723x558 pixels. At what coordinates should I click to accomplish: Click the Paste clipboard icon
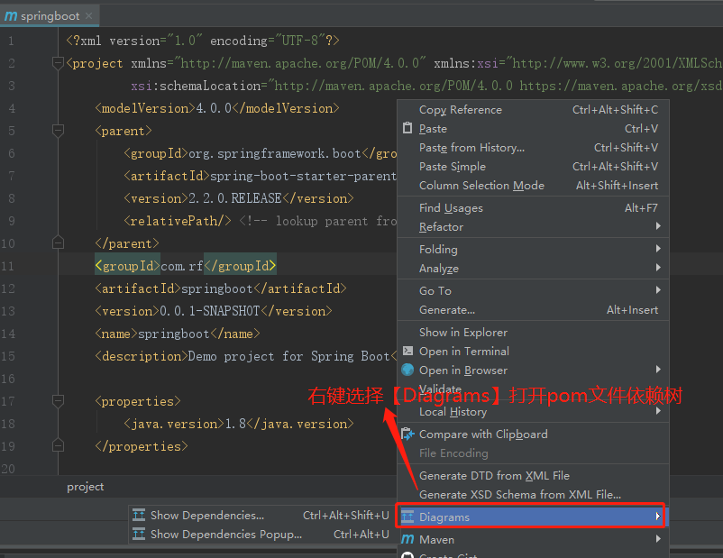click(x=407, y=128)
